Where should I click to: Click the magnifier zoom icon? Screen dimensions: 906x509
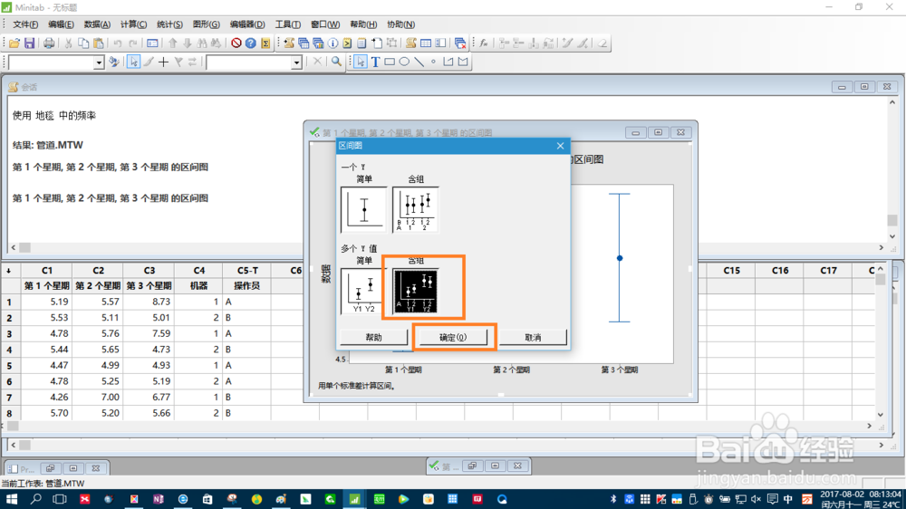[336, 62]
